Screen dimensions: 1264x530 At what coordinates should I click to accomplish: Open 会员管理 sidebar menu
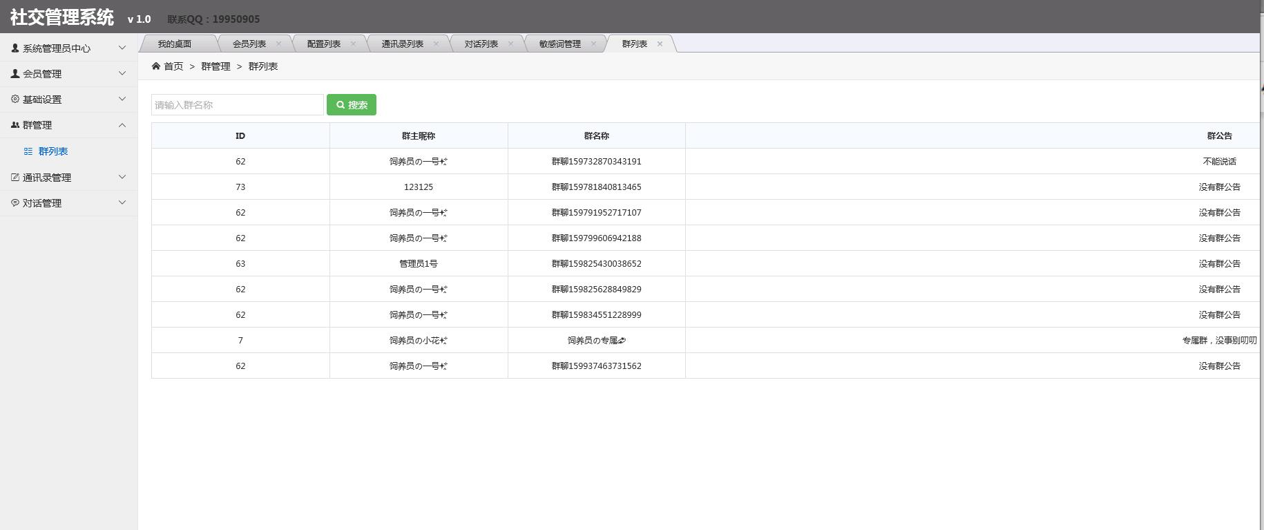coord(68,74)
